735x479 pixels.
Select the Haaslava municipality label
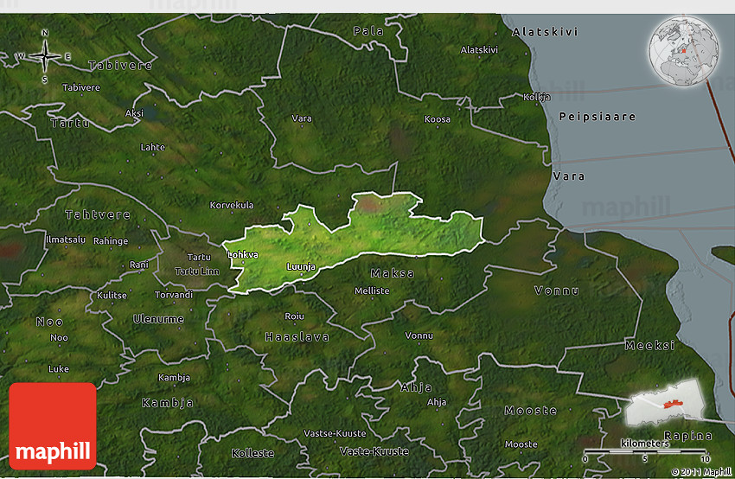click(x=297, y=336)
